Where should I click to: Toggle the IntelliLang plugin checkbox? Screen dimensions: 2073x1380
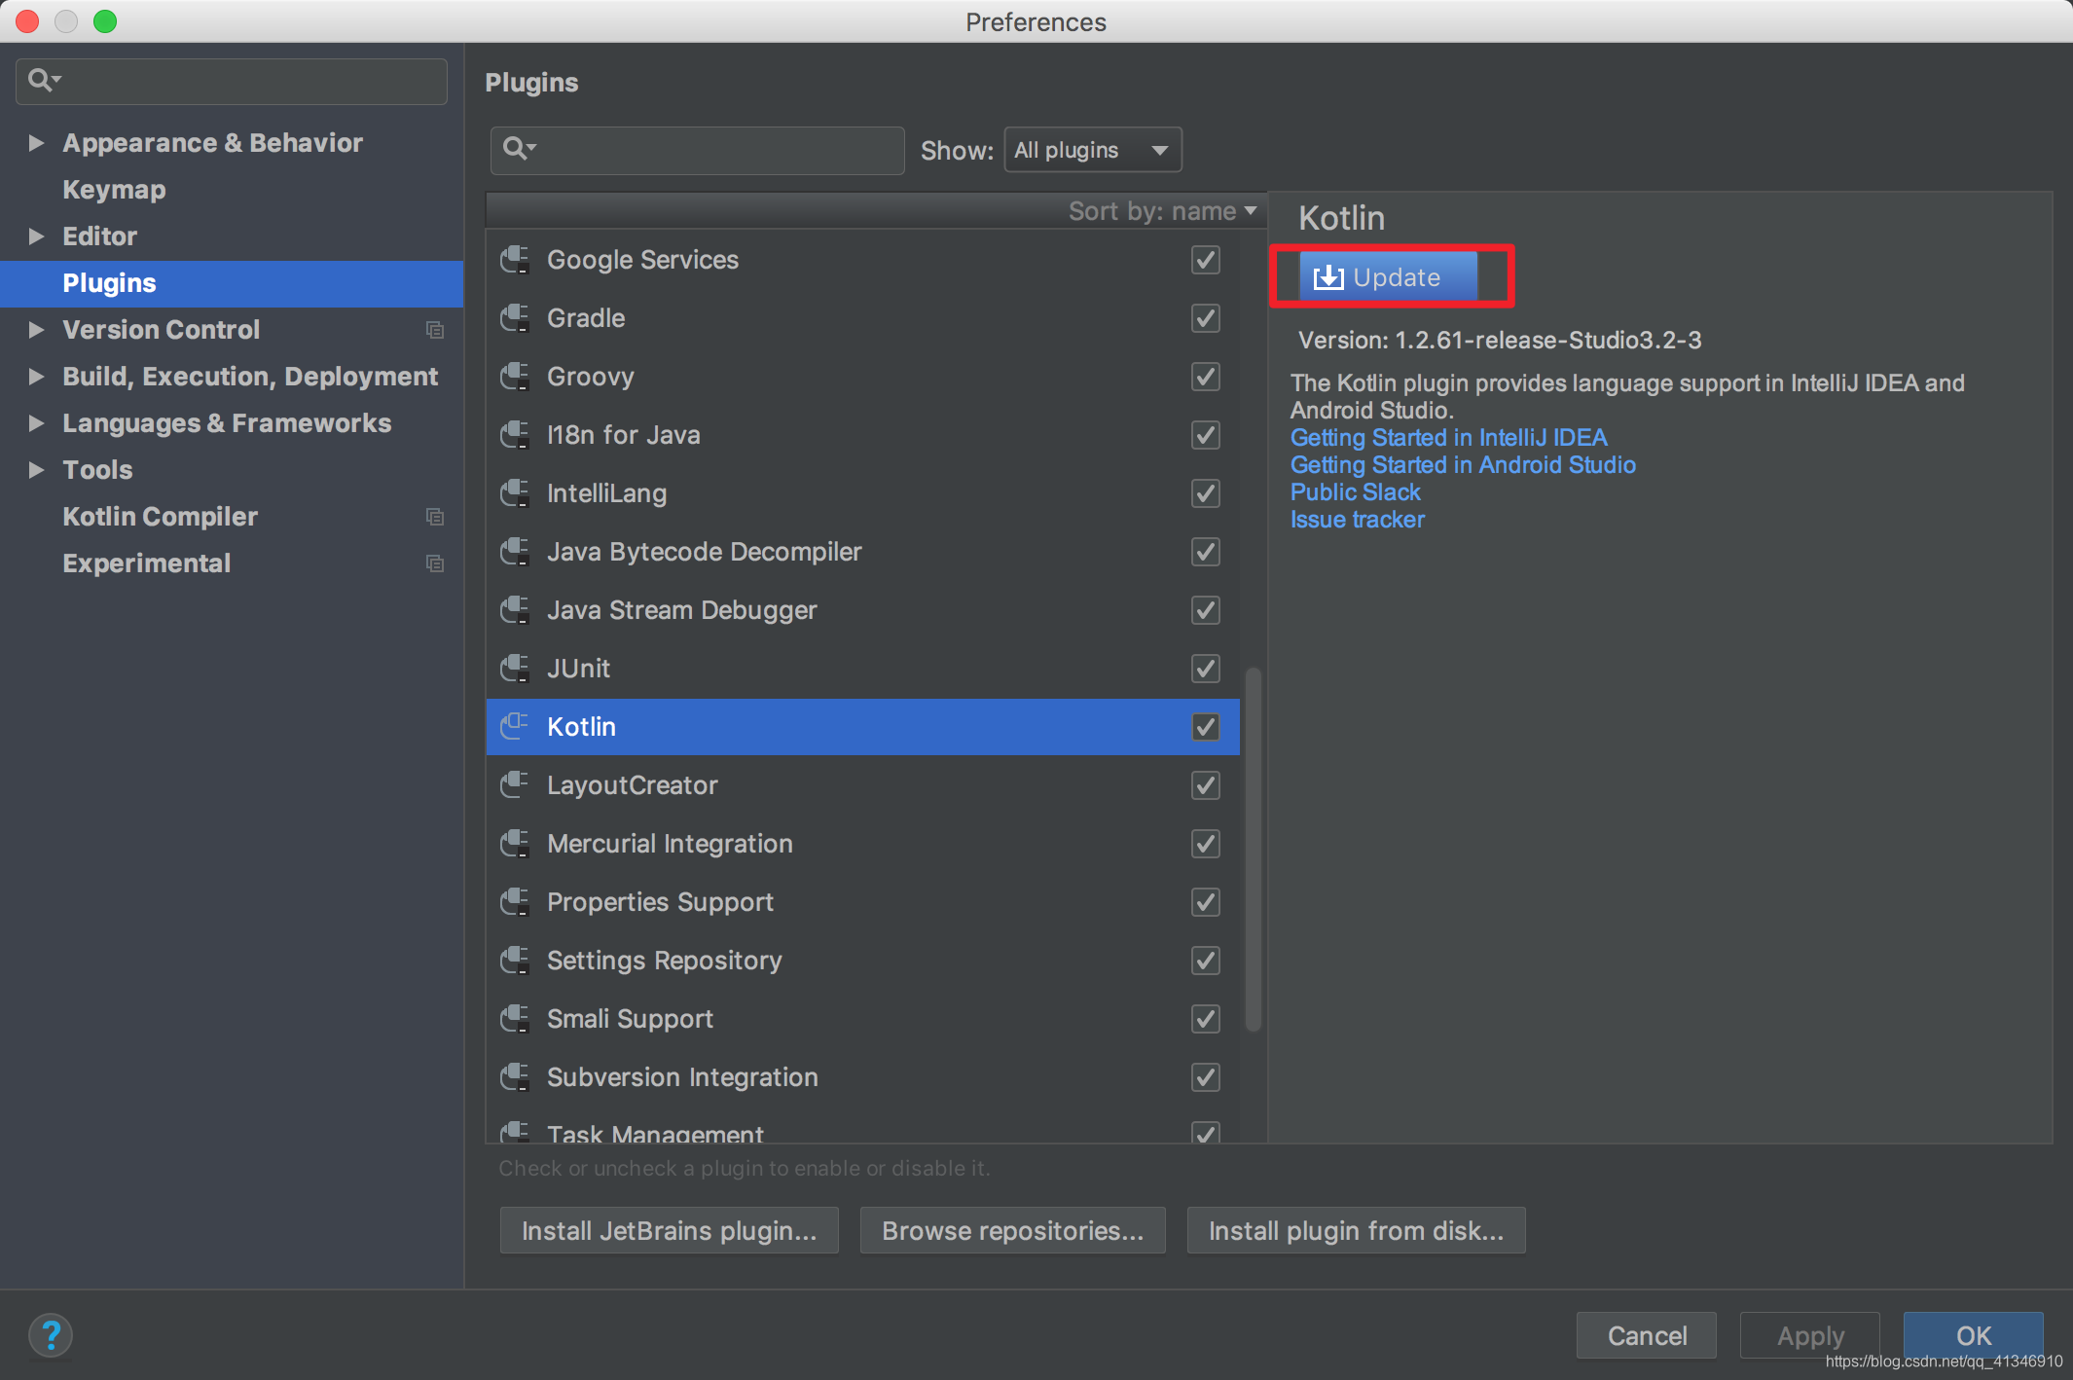click(x=1206, y=493)
